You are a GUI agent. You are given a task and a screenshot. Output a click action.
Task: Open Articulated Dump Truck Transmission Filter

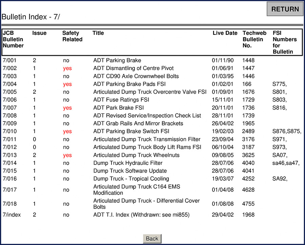(147, 139)
